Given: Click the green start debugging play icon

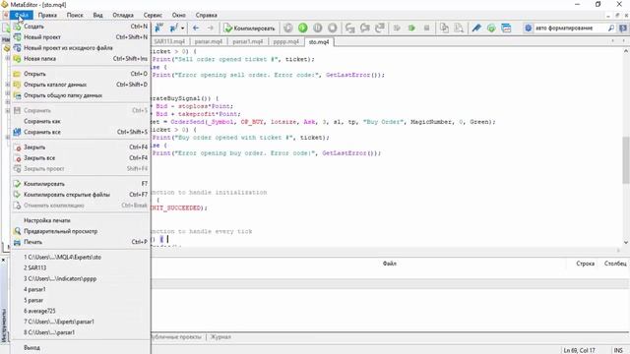Looking at the screenshot, I should point(303,29).
